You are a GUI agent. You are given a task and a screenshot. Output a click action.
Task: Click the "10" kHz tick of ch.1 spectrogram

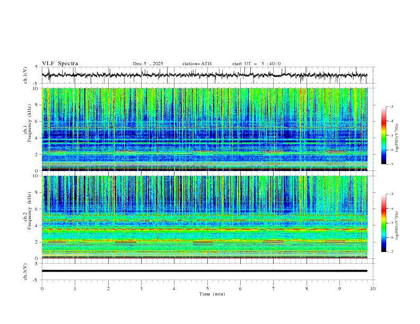(x=37, y=88)
